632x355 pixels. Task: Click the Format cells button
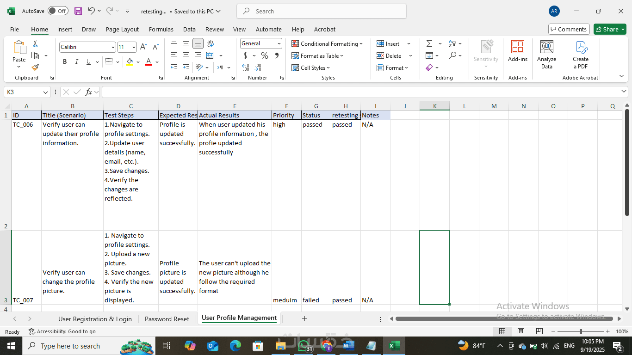pyautogui.click(x=392, y=67)
